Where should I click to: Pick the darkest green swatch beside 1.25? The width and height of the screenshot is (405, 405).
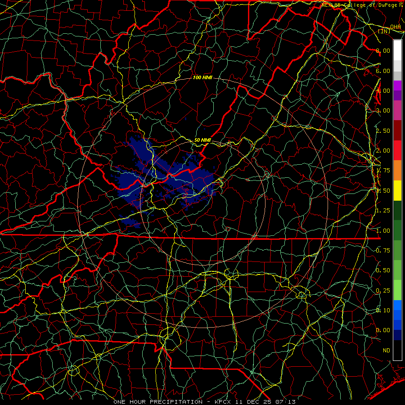397,210
